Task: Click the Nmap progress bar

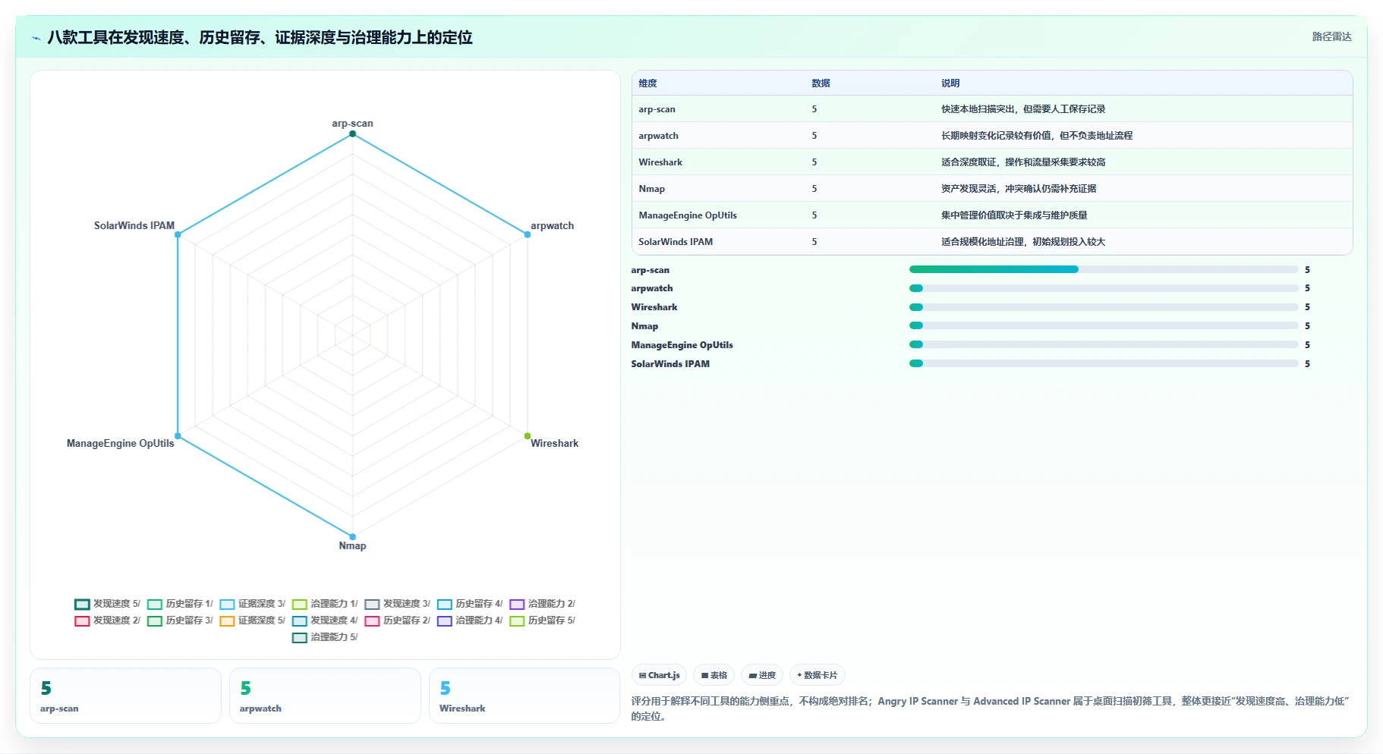Action: pos(1104,325)
